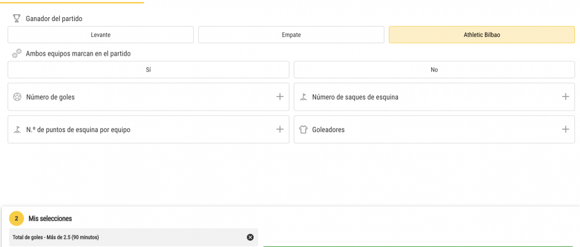Click N.º de puntos de esquina por equipo label
The image size is (580, 247).
[78, 130]
